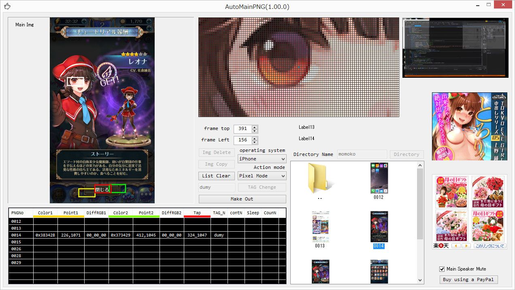
Task: Click the Color1 column header
Action: pos(45,213)
